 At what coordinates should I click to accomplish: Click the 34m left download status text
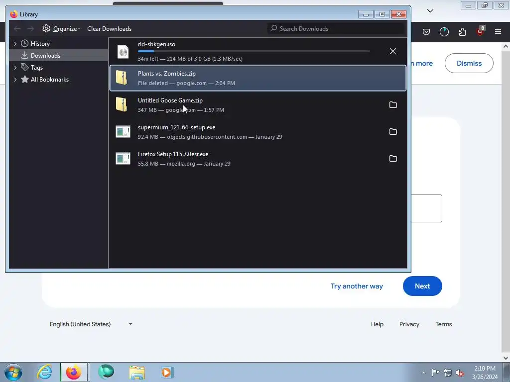point(190,59)
